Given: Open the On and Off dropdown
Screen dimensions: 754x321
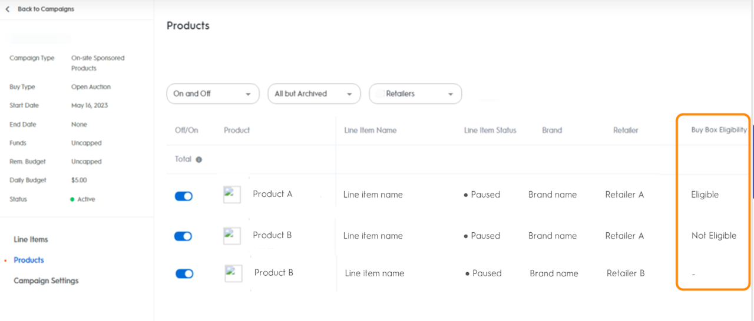Looking at the screenshot, I should coord(213,93).
